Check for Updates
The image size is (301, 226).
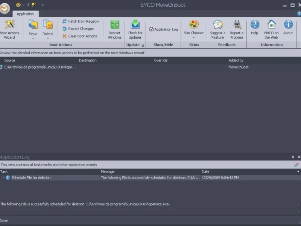coord(135,30)
